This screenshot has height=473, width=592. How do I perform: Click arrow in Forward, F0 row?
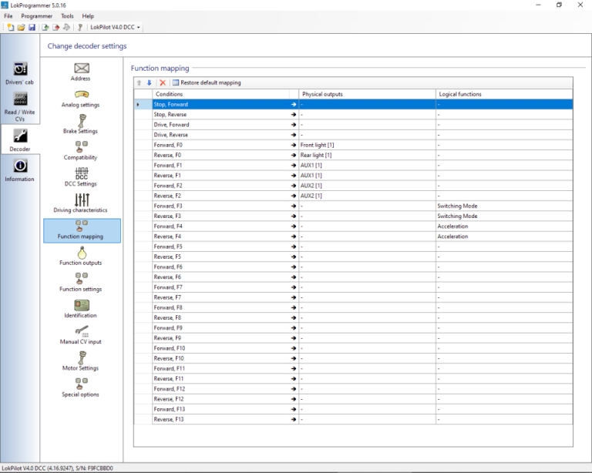294,145
